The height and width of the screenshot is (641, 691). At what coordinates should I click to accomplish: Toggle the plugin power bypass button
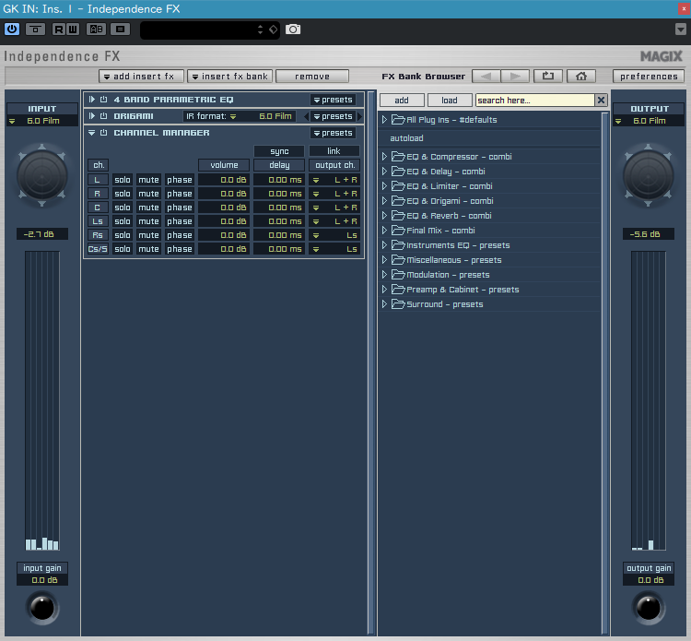coord(12,30)
